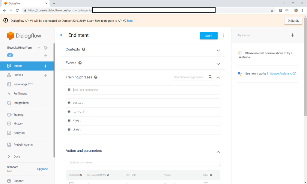Go to Fulfillment page
The height and width of the screenshot is (184, 307).
pos(20,93)
